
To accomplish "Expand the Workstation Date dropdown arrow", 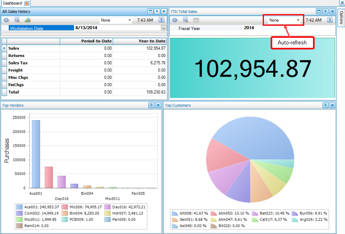I will click(163, 28).
